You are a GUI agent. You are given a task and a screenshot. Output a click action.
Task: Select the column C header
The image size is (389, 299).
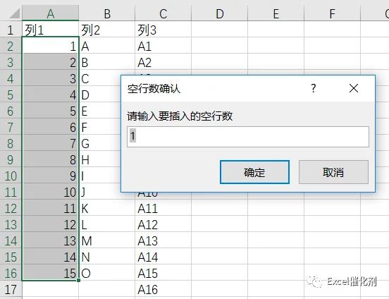pos(163,13)
